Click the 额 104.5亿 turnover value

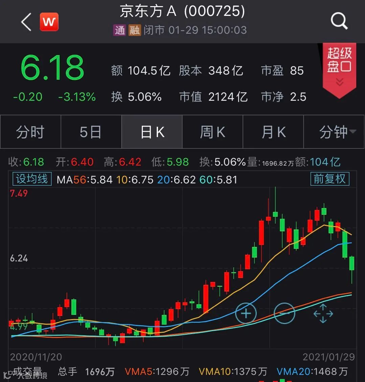[141, 71]
